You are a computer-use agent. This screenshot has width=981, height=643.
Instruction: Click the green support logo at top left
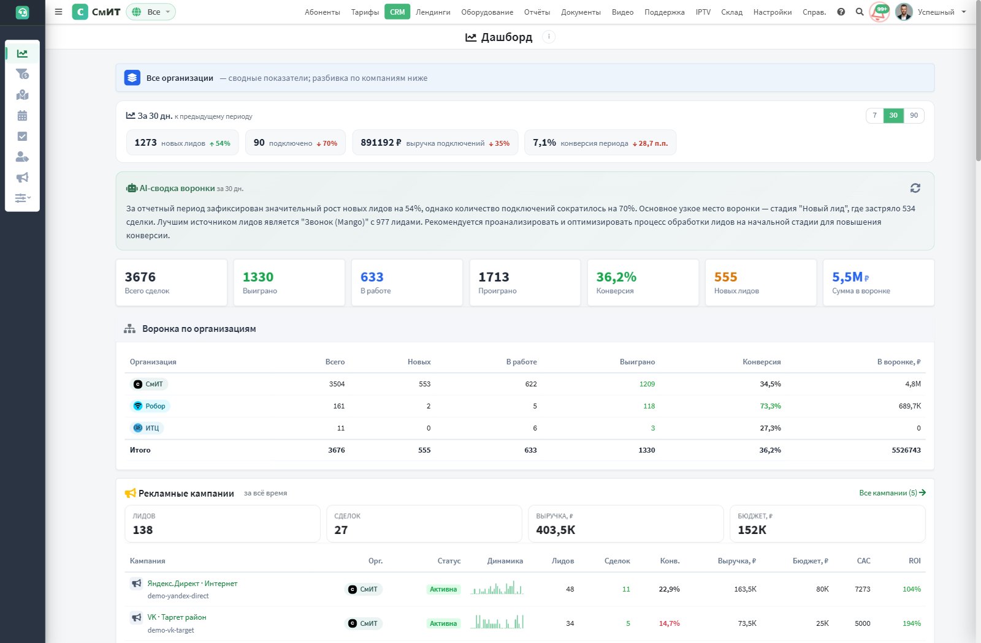(x=22, y=12)
